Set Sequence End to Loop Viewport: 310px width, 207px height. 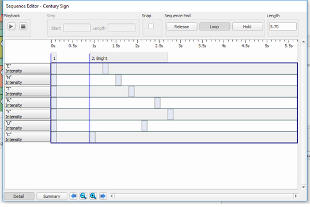(214, 26)
